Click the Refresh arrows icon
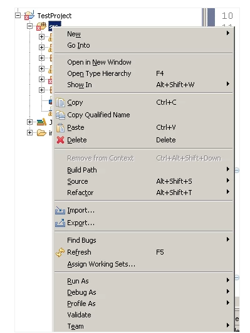This screenshot has height=333, width=250. click(x=60, y=252)
